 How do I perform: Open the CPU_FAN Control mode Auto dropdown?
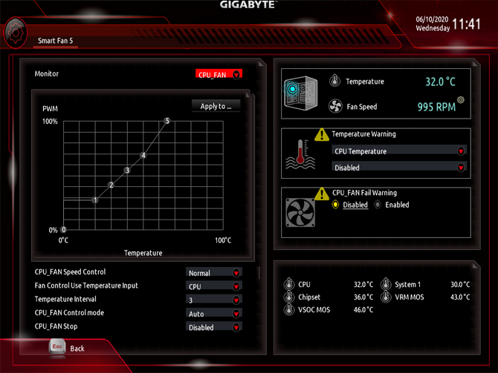point(214,314)
